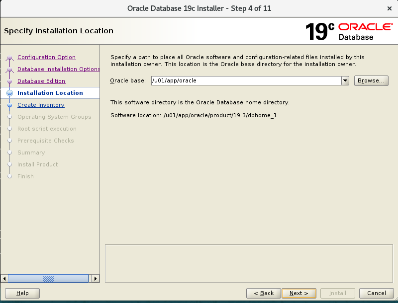Viewport: 398px width, 303px height.
Task: Click the Operating System Groups step bullet
Action: 9,117
